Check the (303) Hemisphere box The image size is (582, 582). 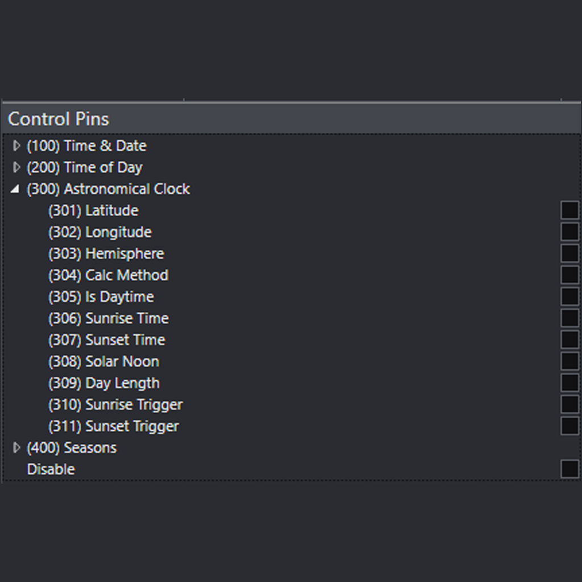click(x=569, y=253)
